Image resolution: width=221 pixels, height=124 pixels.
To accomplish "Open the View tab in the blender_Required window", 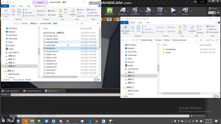I will tap(148, 22).
